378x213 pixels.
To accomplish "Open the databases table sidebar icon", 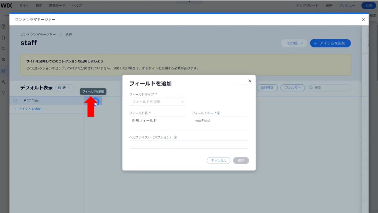I will [x=3, y=71].
